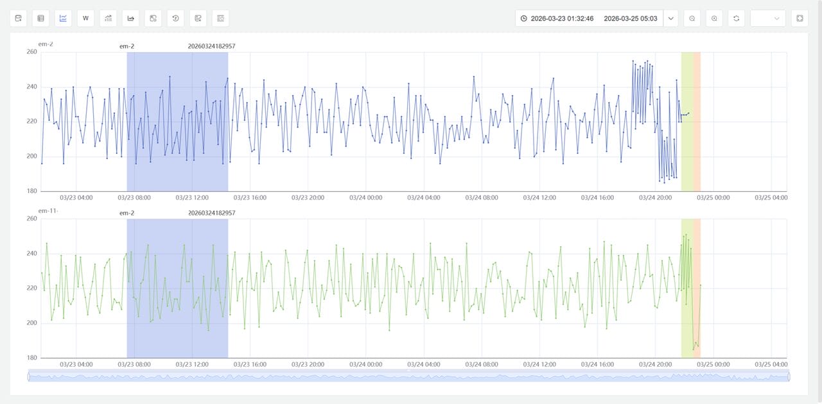Open the bar chart statistics icon

109,19
